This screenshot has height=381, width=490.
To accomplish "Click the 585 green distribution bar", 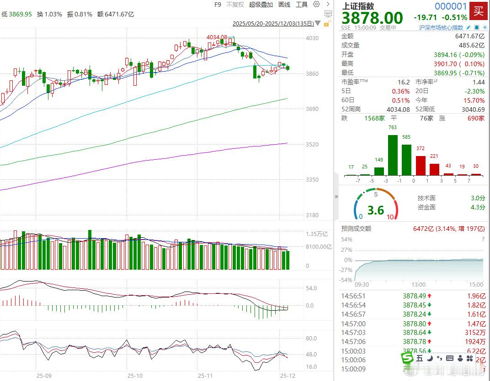I will (x=406, y=160).
